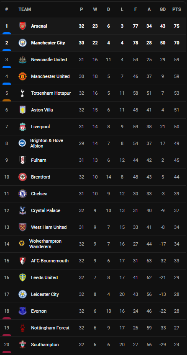Click the GD column header
Viewport: 187px width, 355px height.
point(163,9)
